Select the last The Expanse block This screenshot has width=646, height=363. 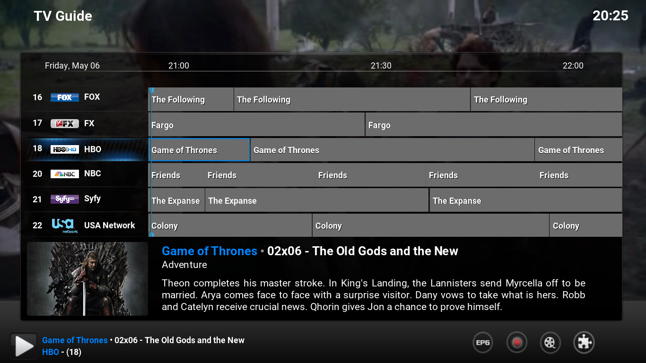click(x=526, y=200)
